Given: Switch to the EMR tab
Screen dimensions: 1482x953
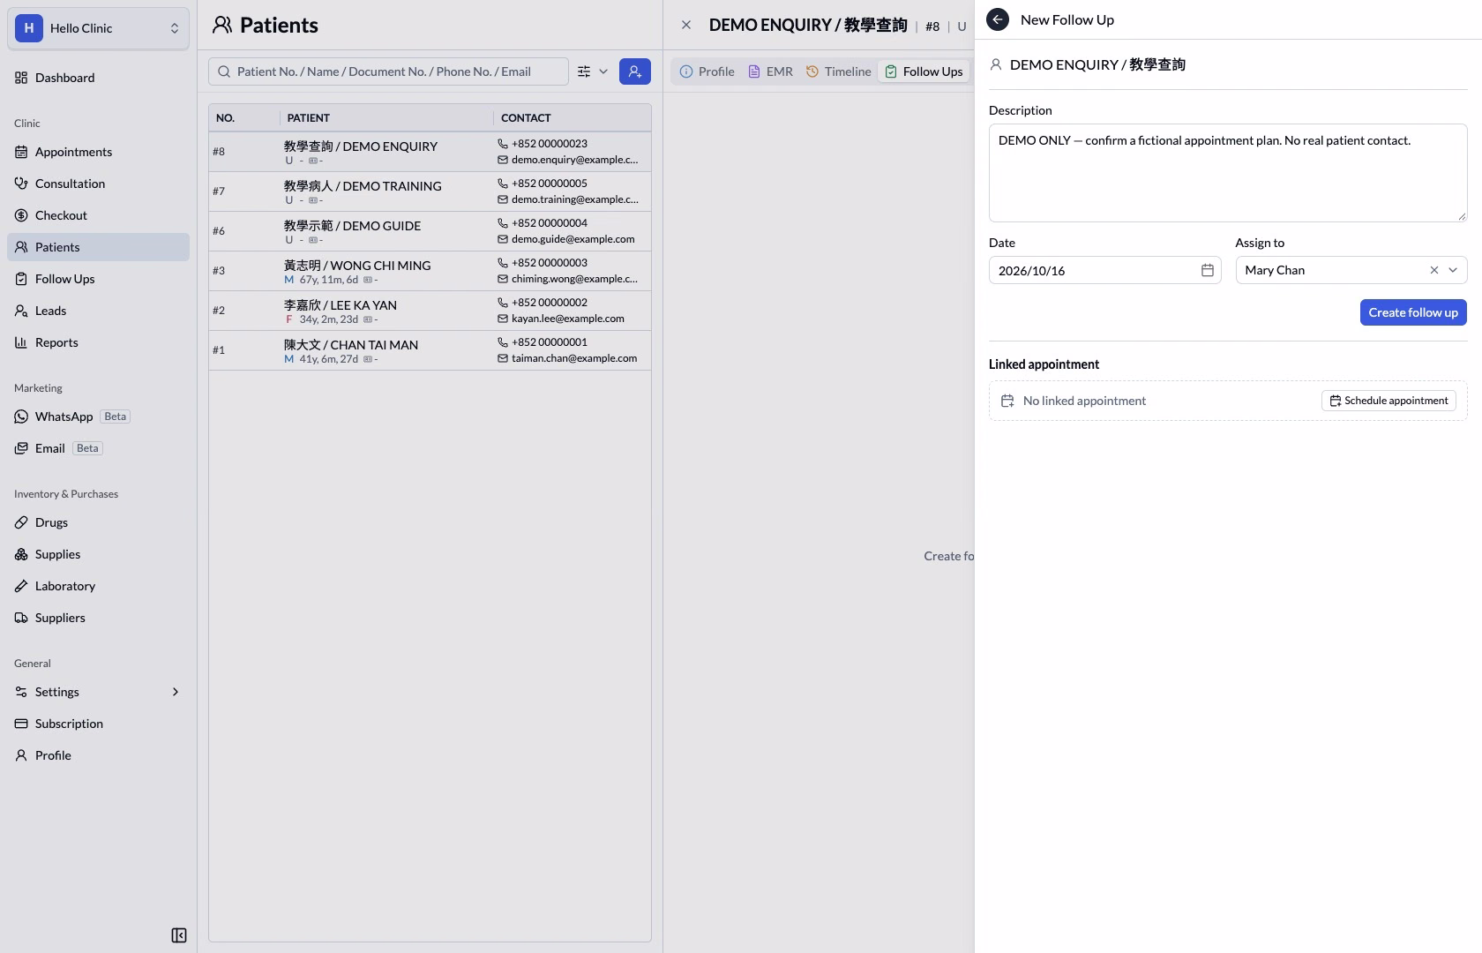Looking at the screenshot, I should [770, 71].
